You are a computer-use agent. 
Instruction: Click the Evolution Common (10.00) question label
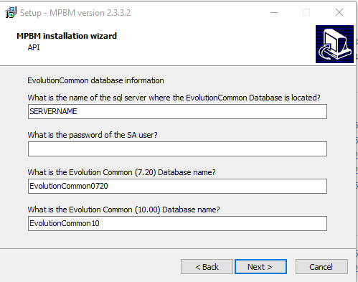123,210
